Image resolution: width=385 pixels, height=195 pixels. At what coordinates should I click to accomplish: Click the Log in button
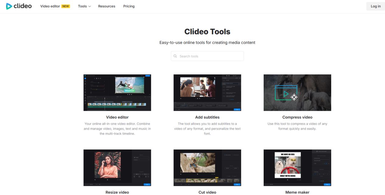point(376,6)
